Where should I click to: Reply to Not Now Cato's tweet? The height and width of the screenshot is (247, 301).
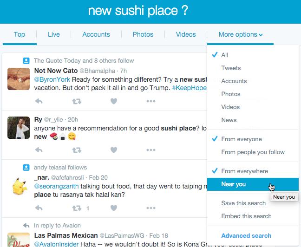(39, 101)
